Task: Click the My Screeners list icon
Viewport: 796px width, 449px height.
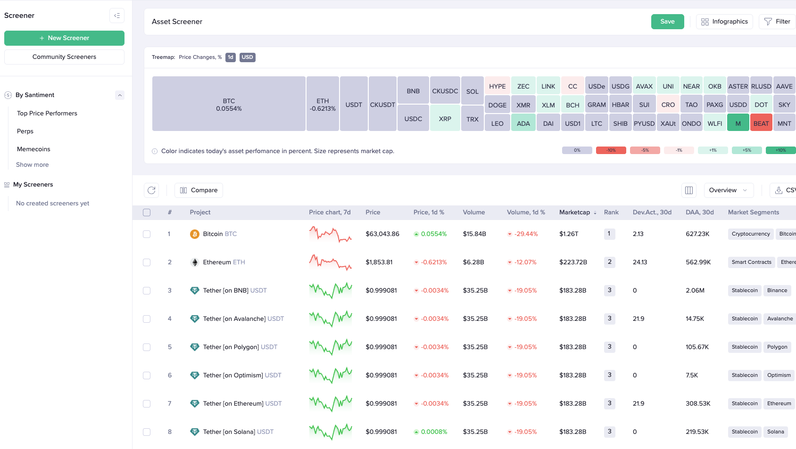Action: [x=7, y=185]
